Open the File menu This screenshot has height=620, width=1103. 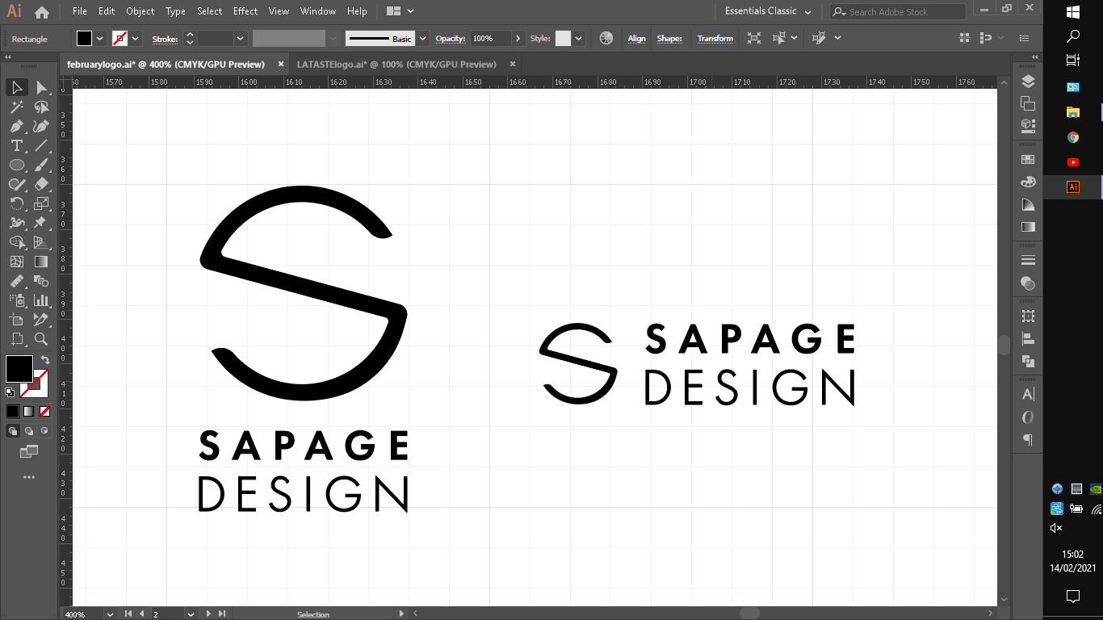click(79, 11)
